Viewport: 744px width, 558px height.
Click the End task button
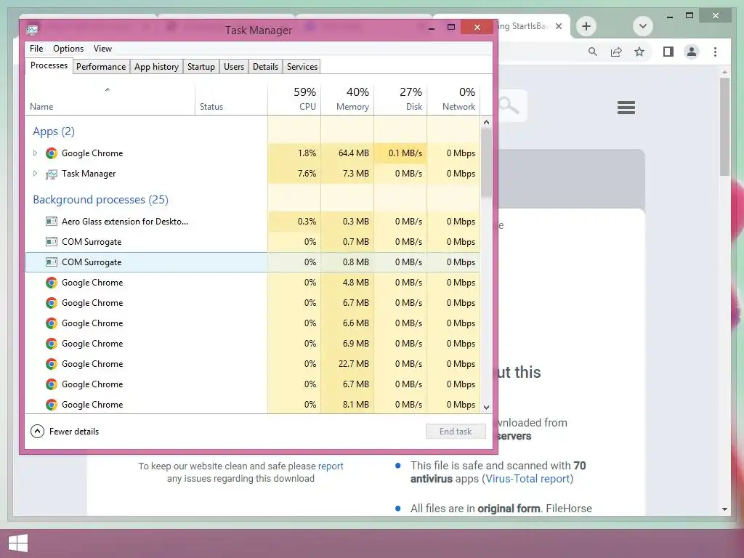pyautogui.click(x=456, y=432)
